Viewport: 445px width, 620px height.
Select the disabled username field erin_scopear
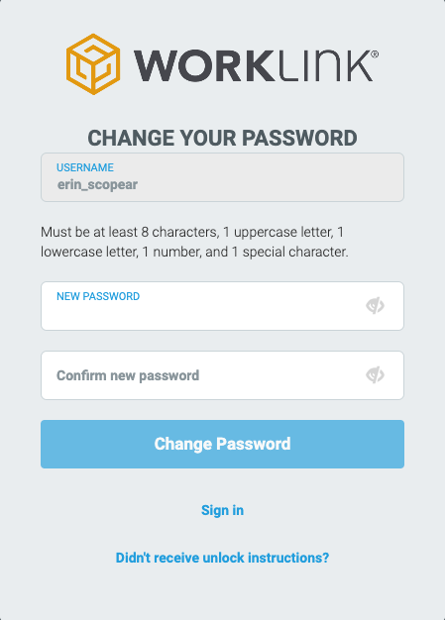222,177
